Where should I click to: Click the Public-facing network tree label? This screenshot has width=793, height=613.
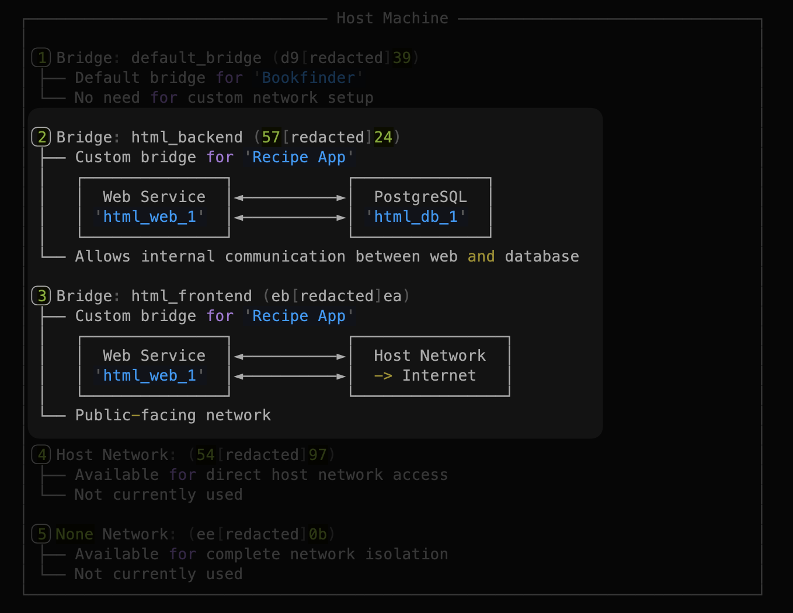(x=173, y=415)
